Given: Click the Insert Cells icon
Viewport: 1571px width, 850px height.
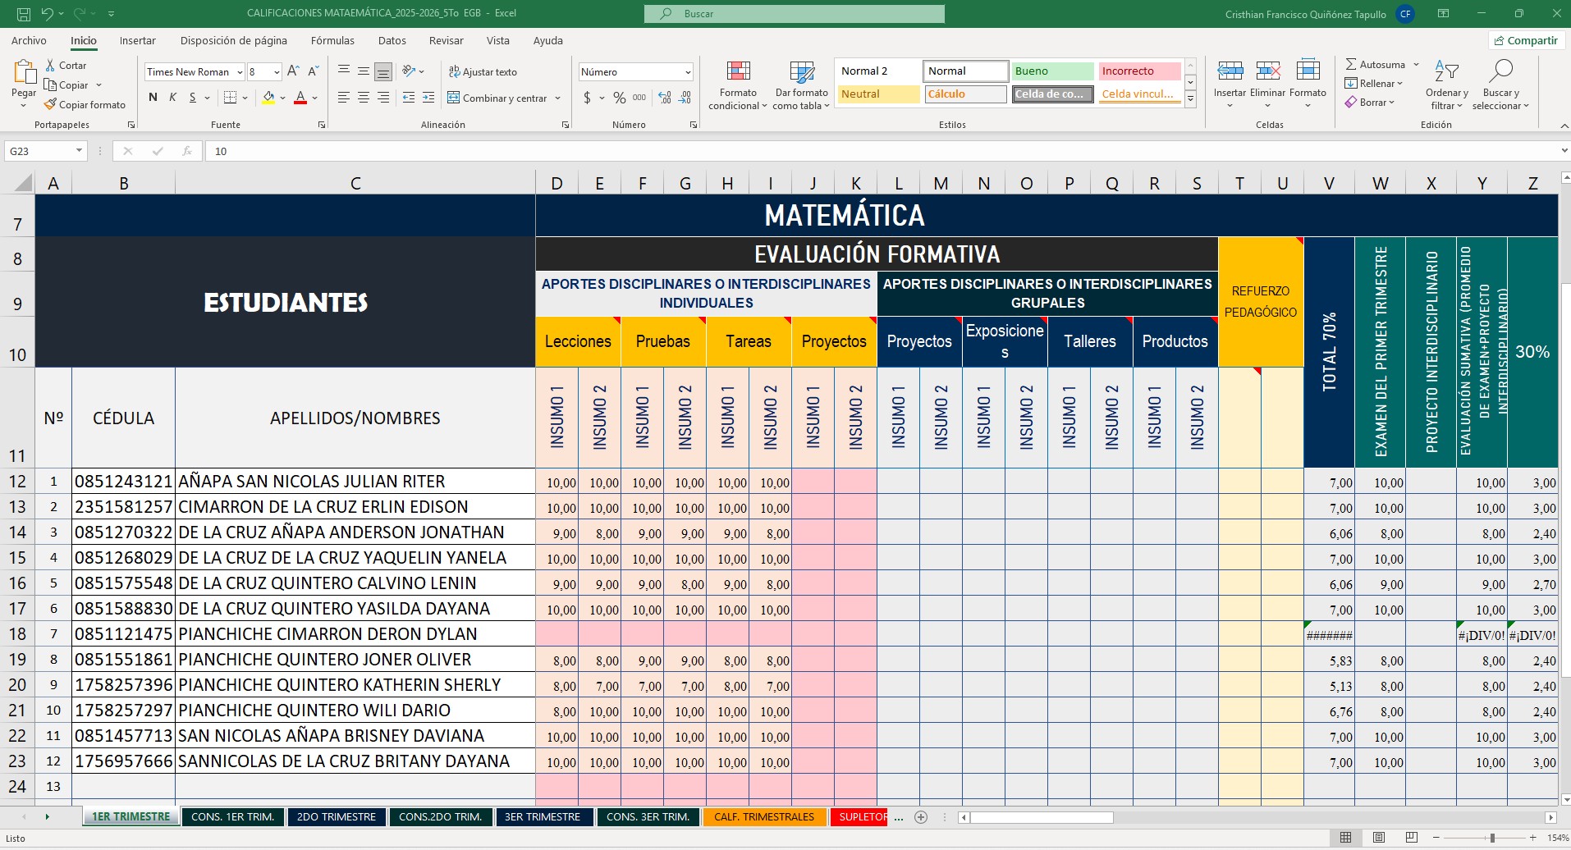Looking at the screenshot, I should [x=1230, y=72].
